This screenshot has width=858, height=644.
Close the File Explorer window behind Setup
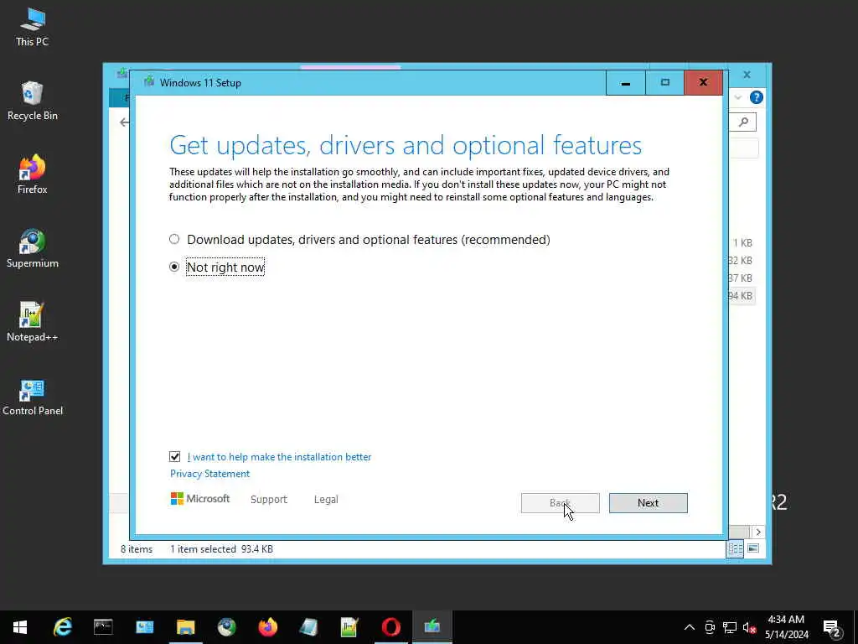coord(747,75)
